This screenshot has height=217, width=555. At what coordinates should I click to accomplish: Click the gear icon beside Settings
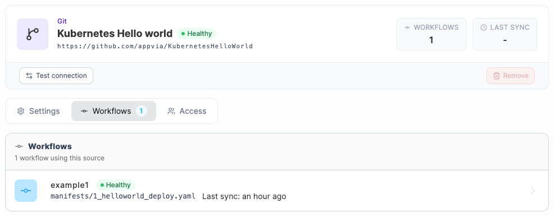point(21,111)
